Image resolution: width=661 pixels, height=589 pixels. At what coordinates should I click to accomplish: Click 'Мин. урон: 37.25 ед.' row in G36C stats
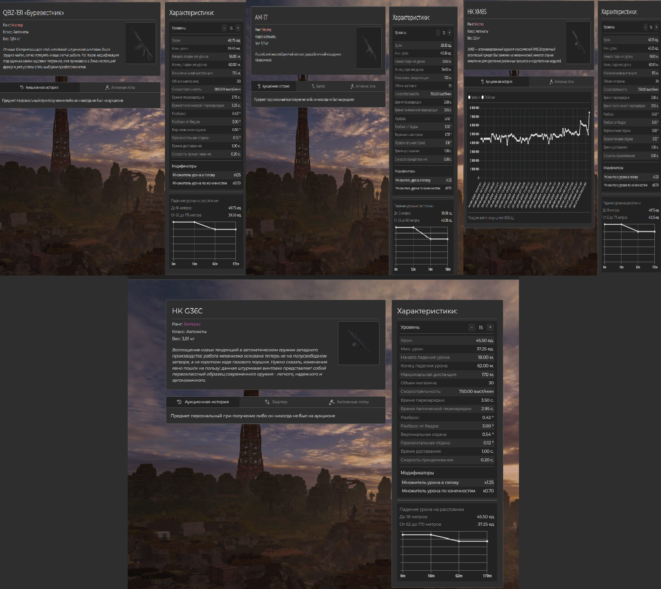pos(447,349)
